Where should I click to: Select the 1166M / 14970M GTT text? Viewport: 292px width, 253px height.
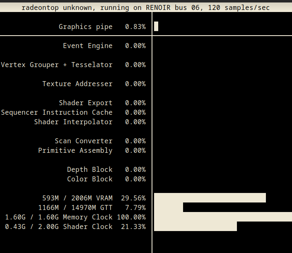point(75,207)
